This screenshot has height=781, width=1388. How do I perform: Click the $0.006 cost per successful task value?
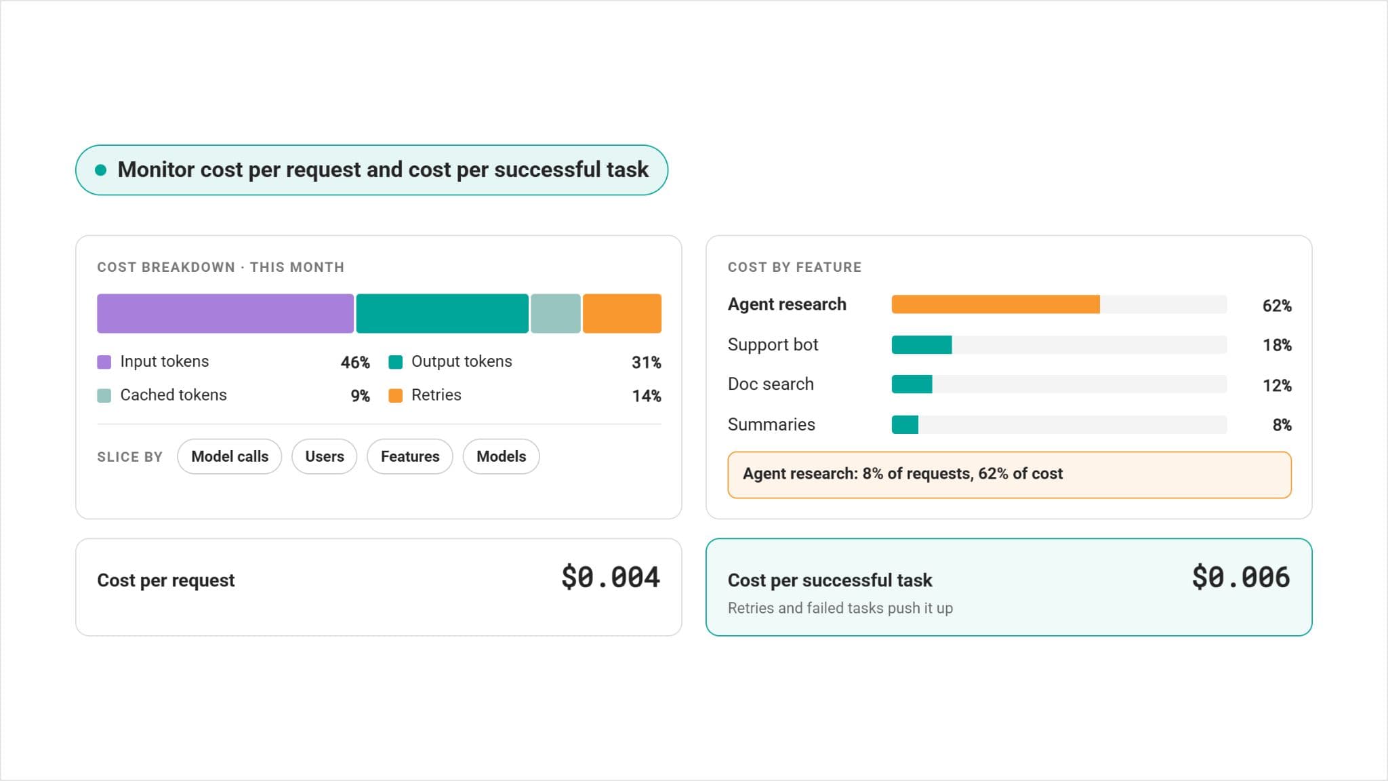[1240, 578]
